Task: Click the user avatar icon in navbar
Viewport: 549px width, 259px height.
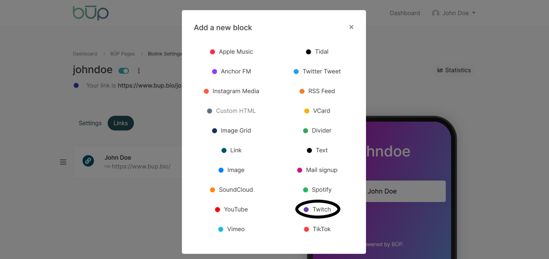Action: pos(436,13)
